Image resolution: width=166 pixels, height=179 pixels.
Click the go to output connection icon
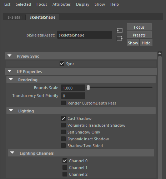tap(120, 38)
